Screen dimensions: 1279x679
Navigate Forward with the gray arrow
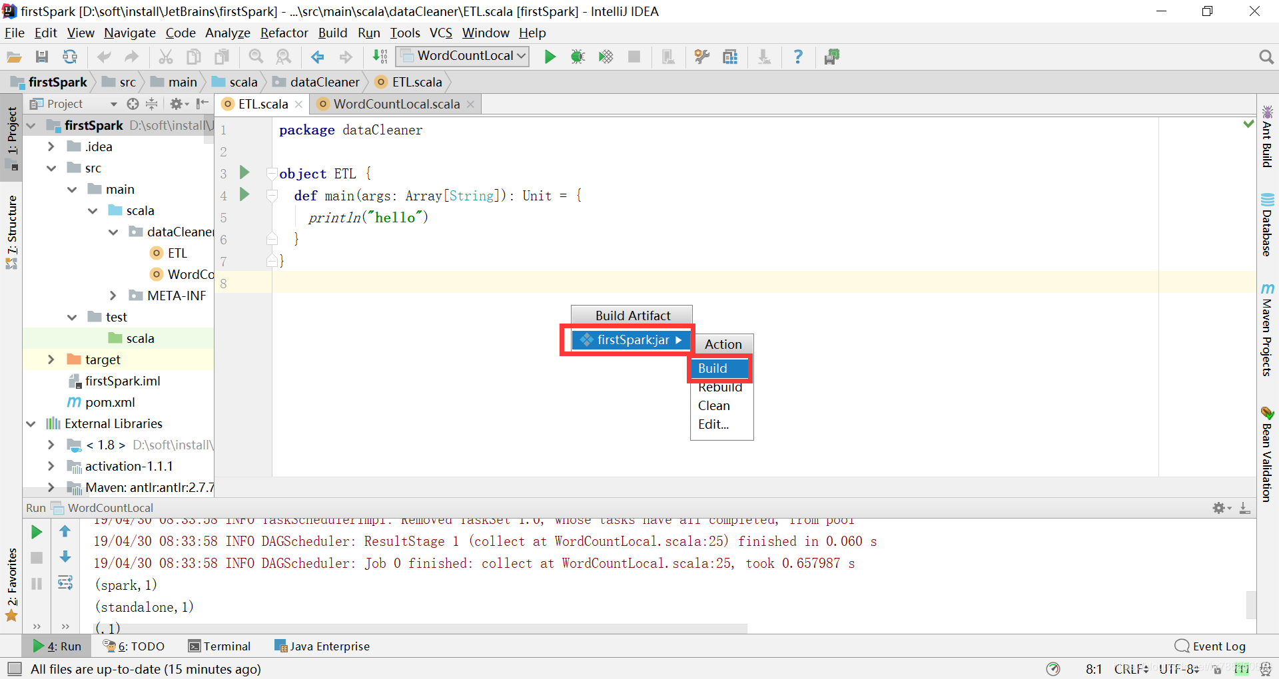point(346,57)
